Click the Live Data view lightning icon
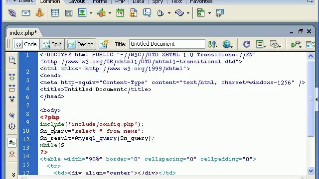319x179 pixels. [x=104, y=44]
